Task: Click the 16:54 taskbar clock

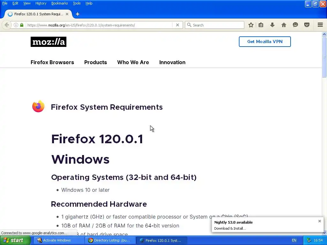Action: tap(318, 240)
